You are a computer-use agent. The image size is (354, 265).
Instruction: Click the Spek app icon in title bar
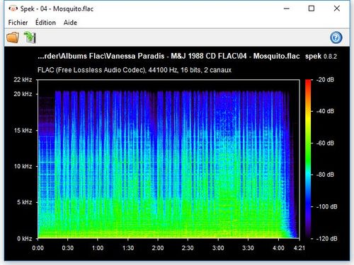13,8
